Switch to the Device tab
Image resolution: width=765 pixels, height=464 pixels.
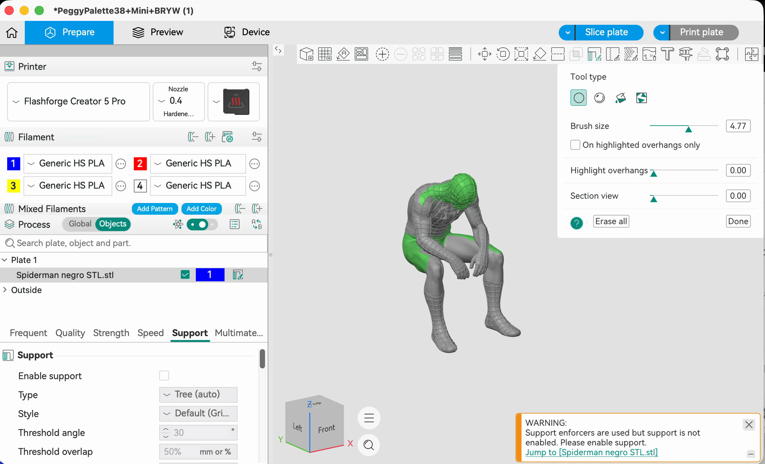(247, 32)
